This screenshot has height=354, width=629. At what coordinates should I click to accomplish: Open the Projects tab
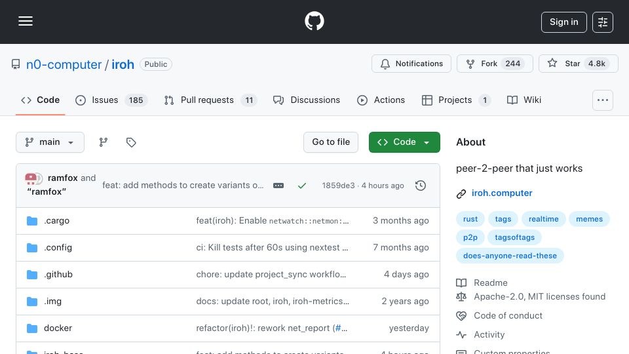click(456, 100)
